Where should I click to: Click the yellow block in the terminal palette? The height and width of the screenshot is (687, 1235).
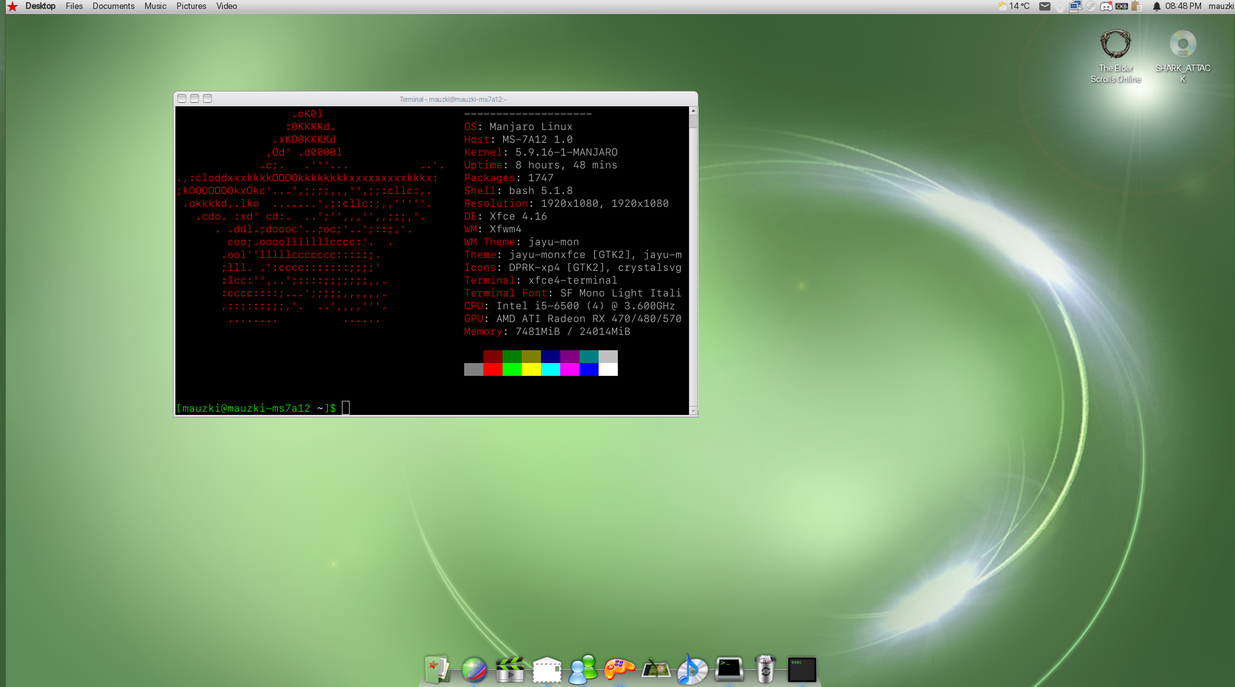point(531,369)
